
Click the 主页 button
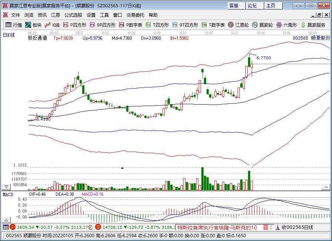tap(273, 6)
